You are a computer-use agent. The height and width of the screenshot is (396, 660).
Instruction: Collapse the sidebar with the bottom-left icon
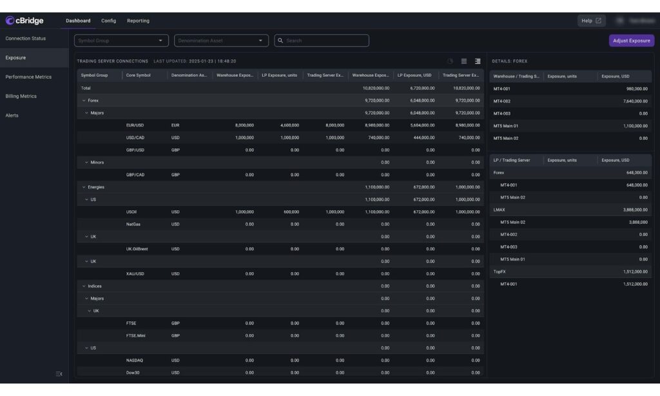(x=59, y=373)
